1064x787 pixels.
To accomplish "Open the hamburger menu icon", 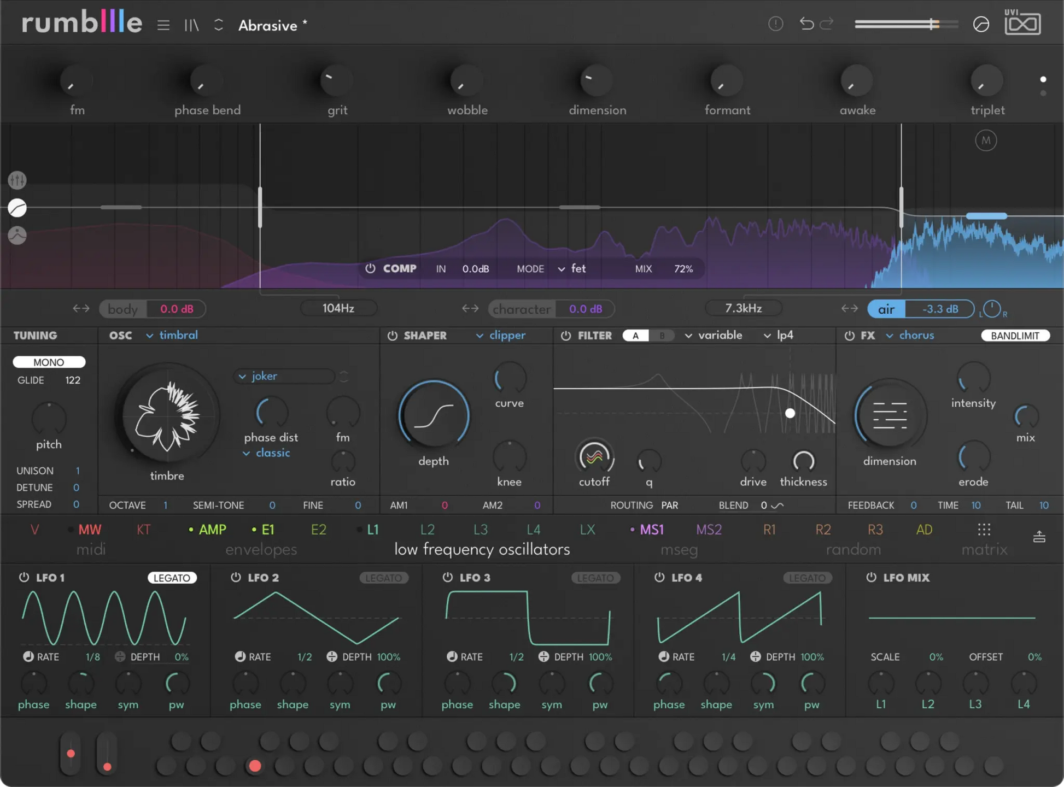I will [x=163, y=25].
